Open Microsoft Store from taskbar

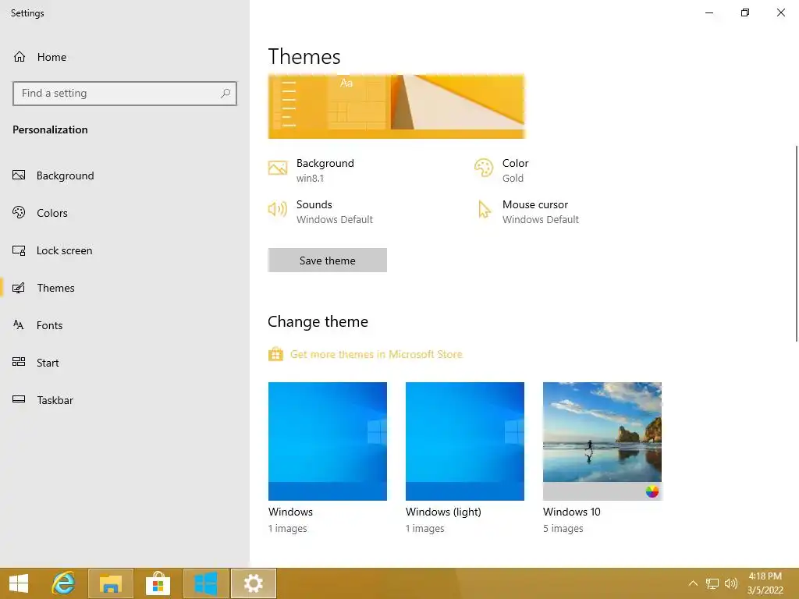(158, 583)
